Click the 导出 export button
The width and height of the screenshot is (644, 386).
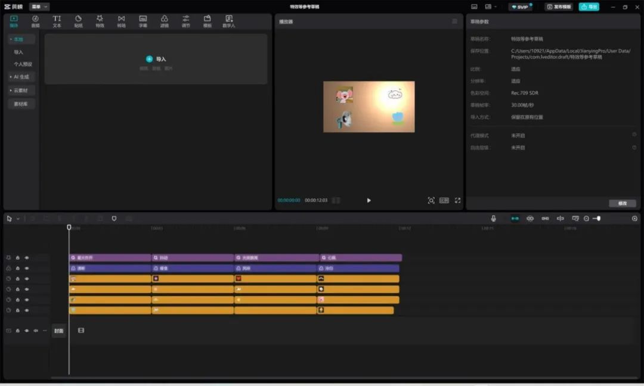point(589,7)
